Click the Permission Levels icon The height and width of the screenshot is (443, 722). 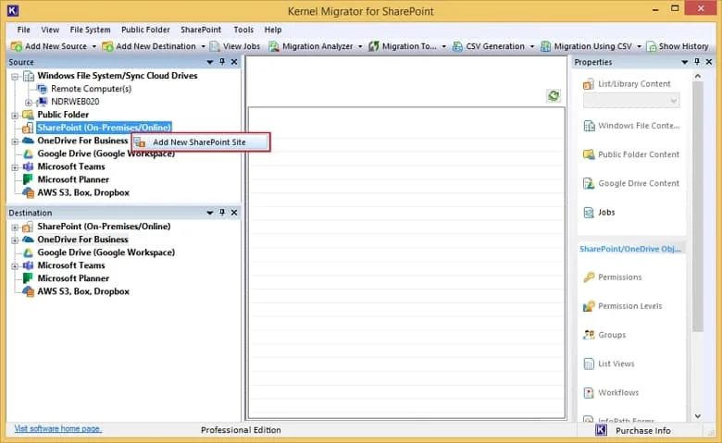(x=589, y=306)
